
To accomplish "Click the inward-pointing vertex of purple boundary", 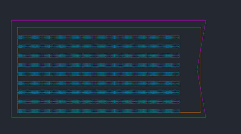I will coord(197,69).
